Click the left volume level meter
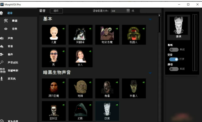This screenshot has width=202, height=122. point(193,43)
